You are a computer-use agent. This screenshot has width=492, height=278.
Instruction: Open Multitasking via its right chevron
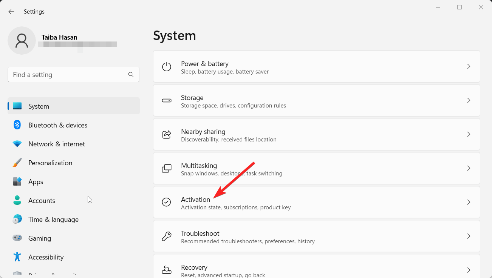coord(469,168)
